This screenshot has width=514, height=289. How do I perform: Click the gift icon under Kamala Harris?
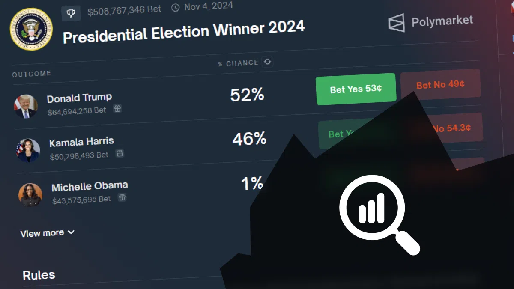[120, 153]
